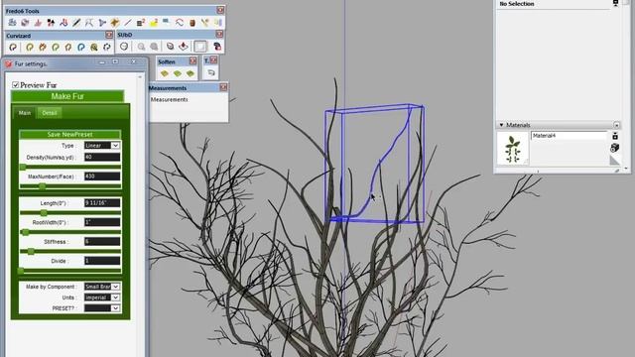The width and height of the screenshot is (635, 357).
Task: Click the Save NewPreset button
Action: coord(69,135)
